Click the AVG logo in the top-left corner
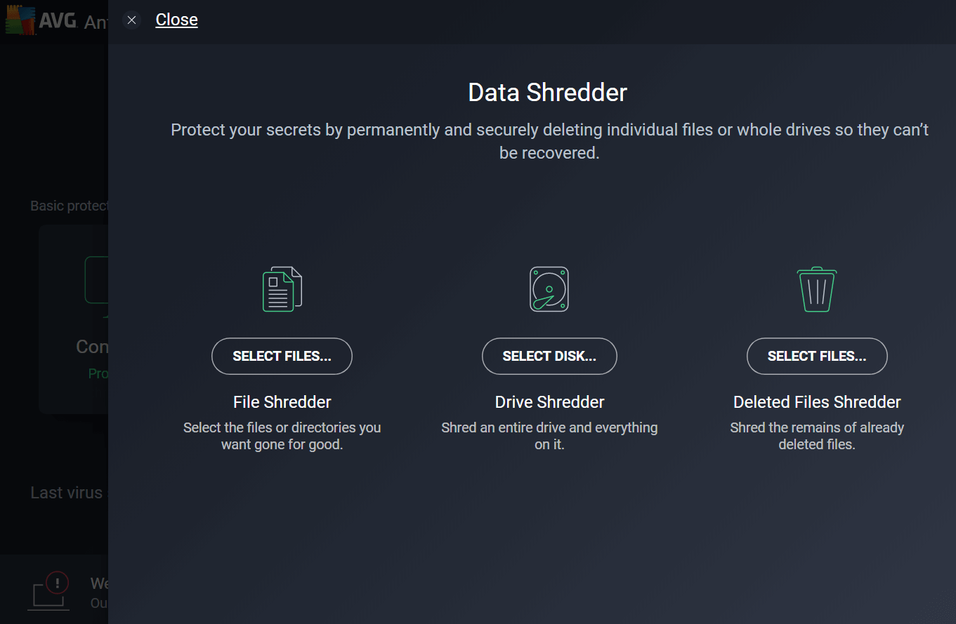This screenshot has width=956, height=624. tap(41, 21)
